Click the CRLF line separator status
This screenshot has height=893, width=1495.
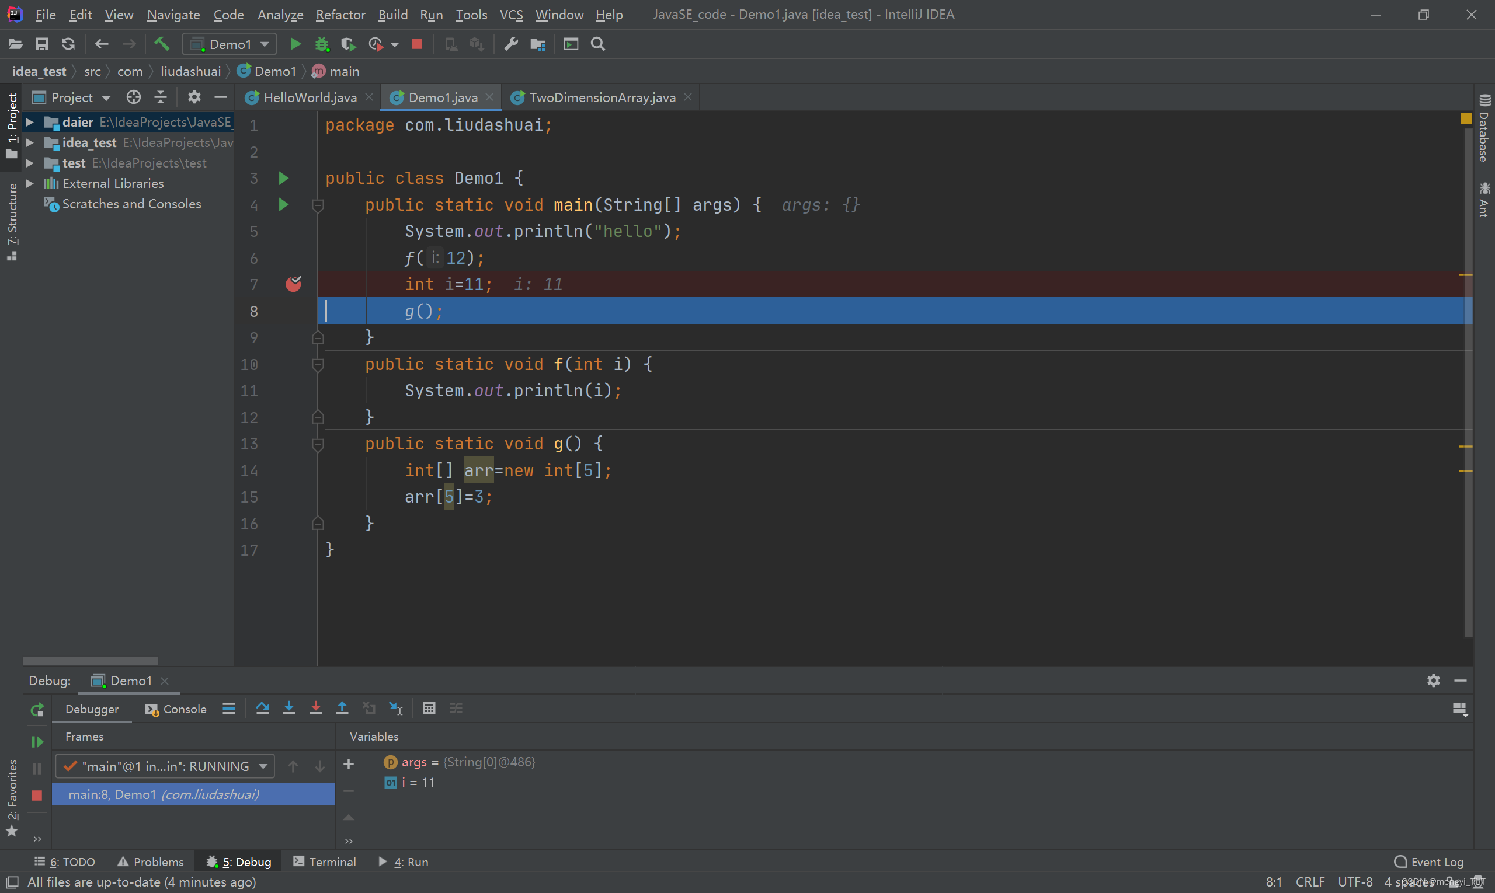pos(1310,881)
